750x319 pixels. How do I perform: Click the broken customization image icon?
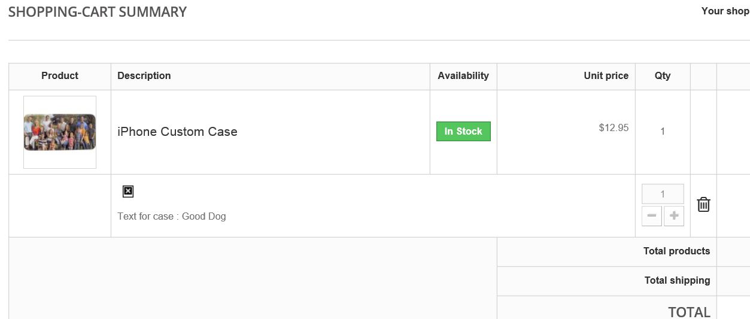click(128, 192)
